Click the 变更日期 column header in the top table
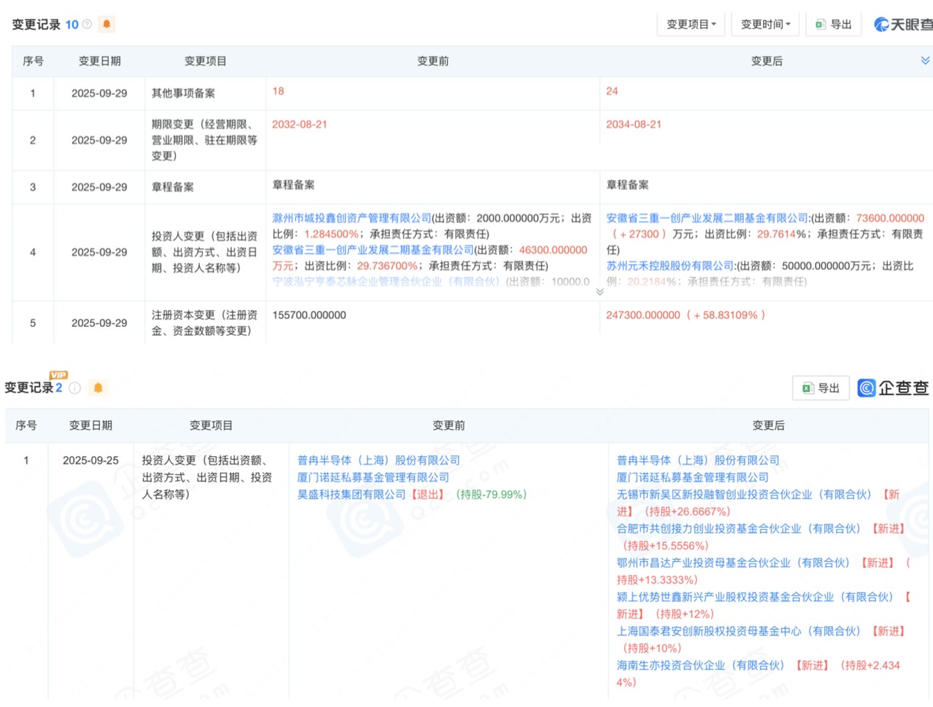Screen dimensions: 933x707 (100, 61)
